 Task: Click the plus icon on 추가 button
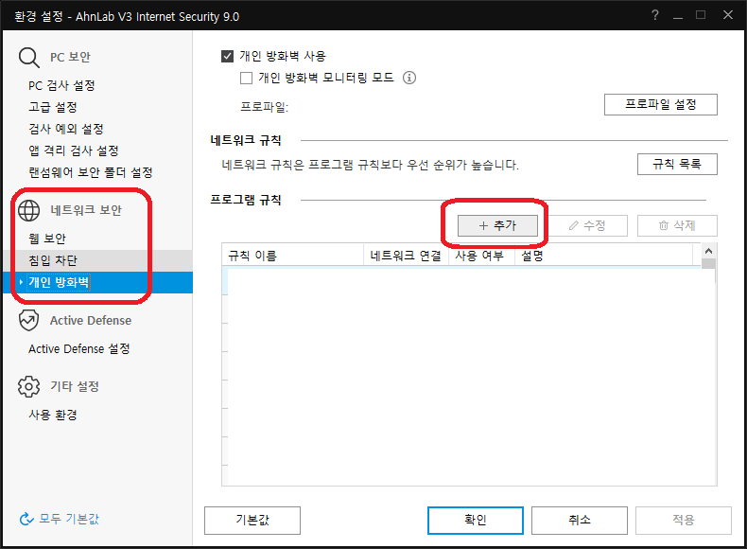(x=483, y=225)
